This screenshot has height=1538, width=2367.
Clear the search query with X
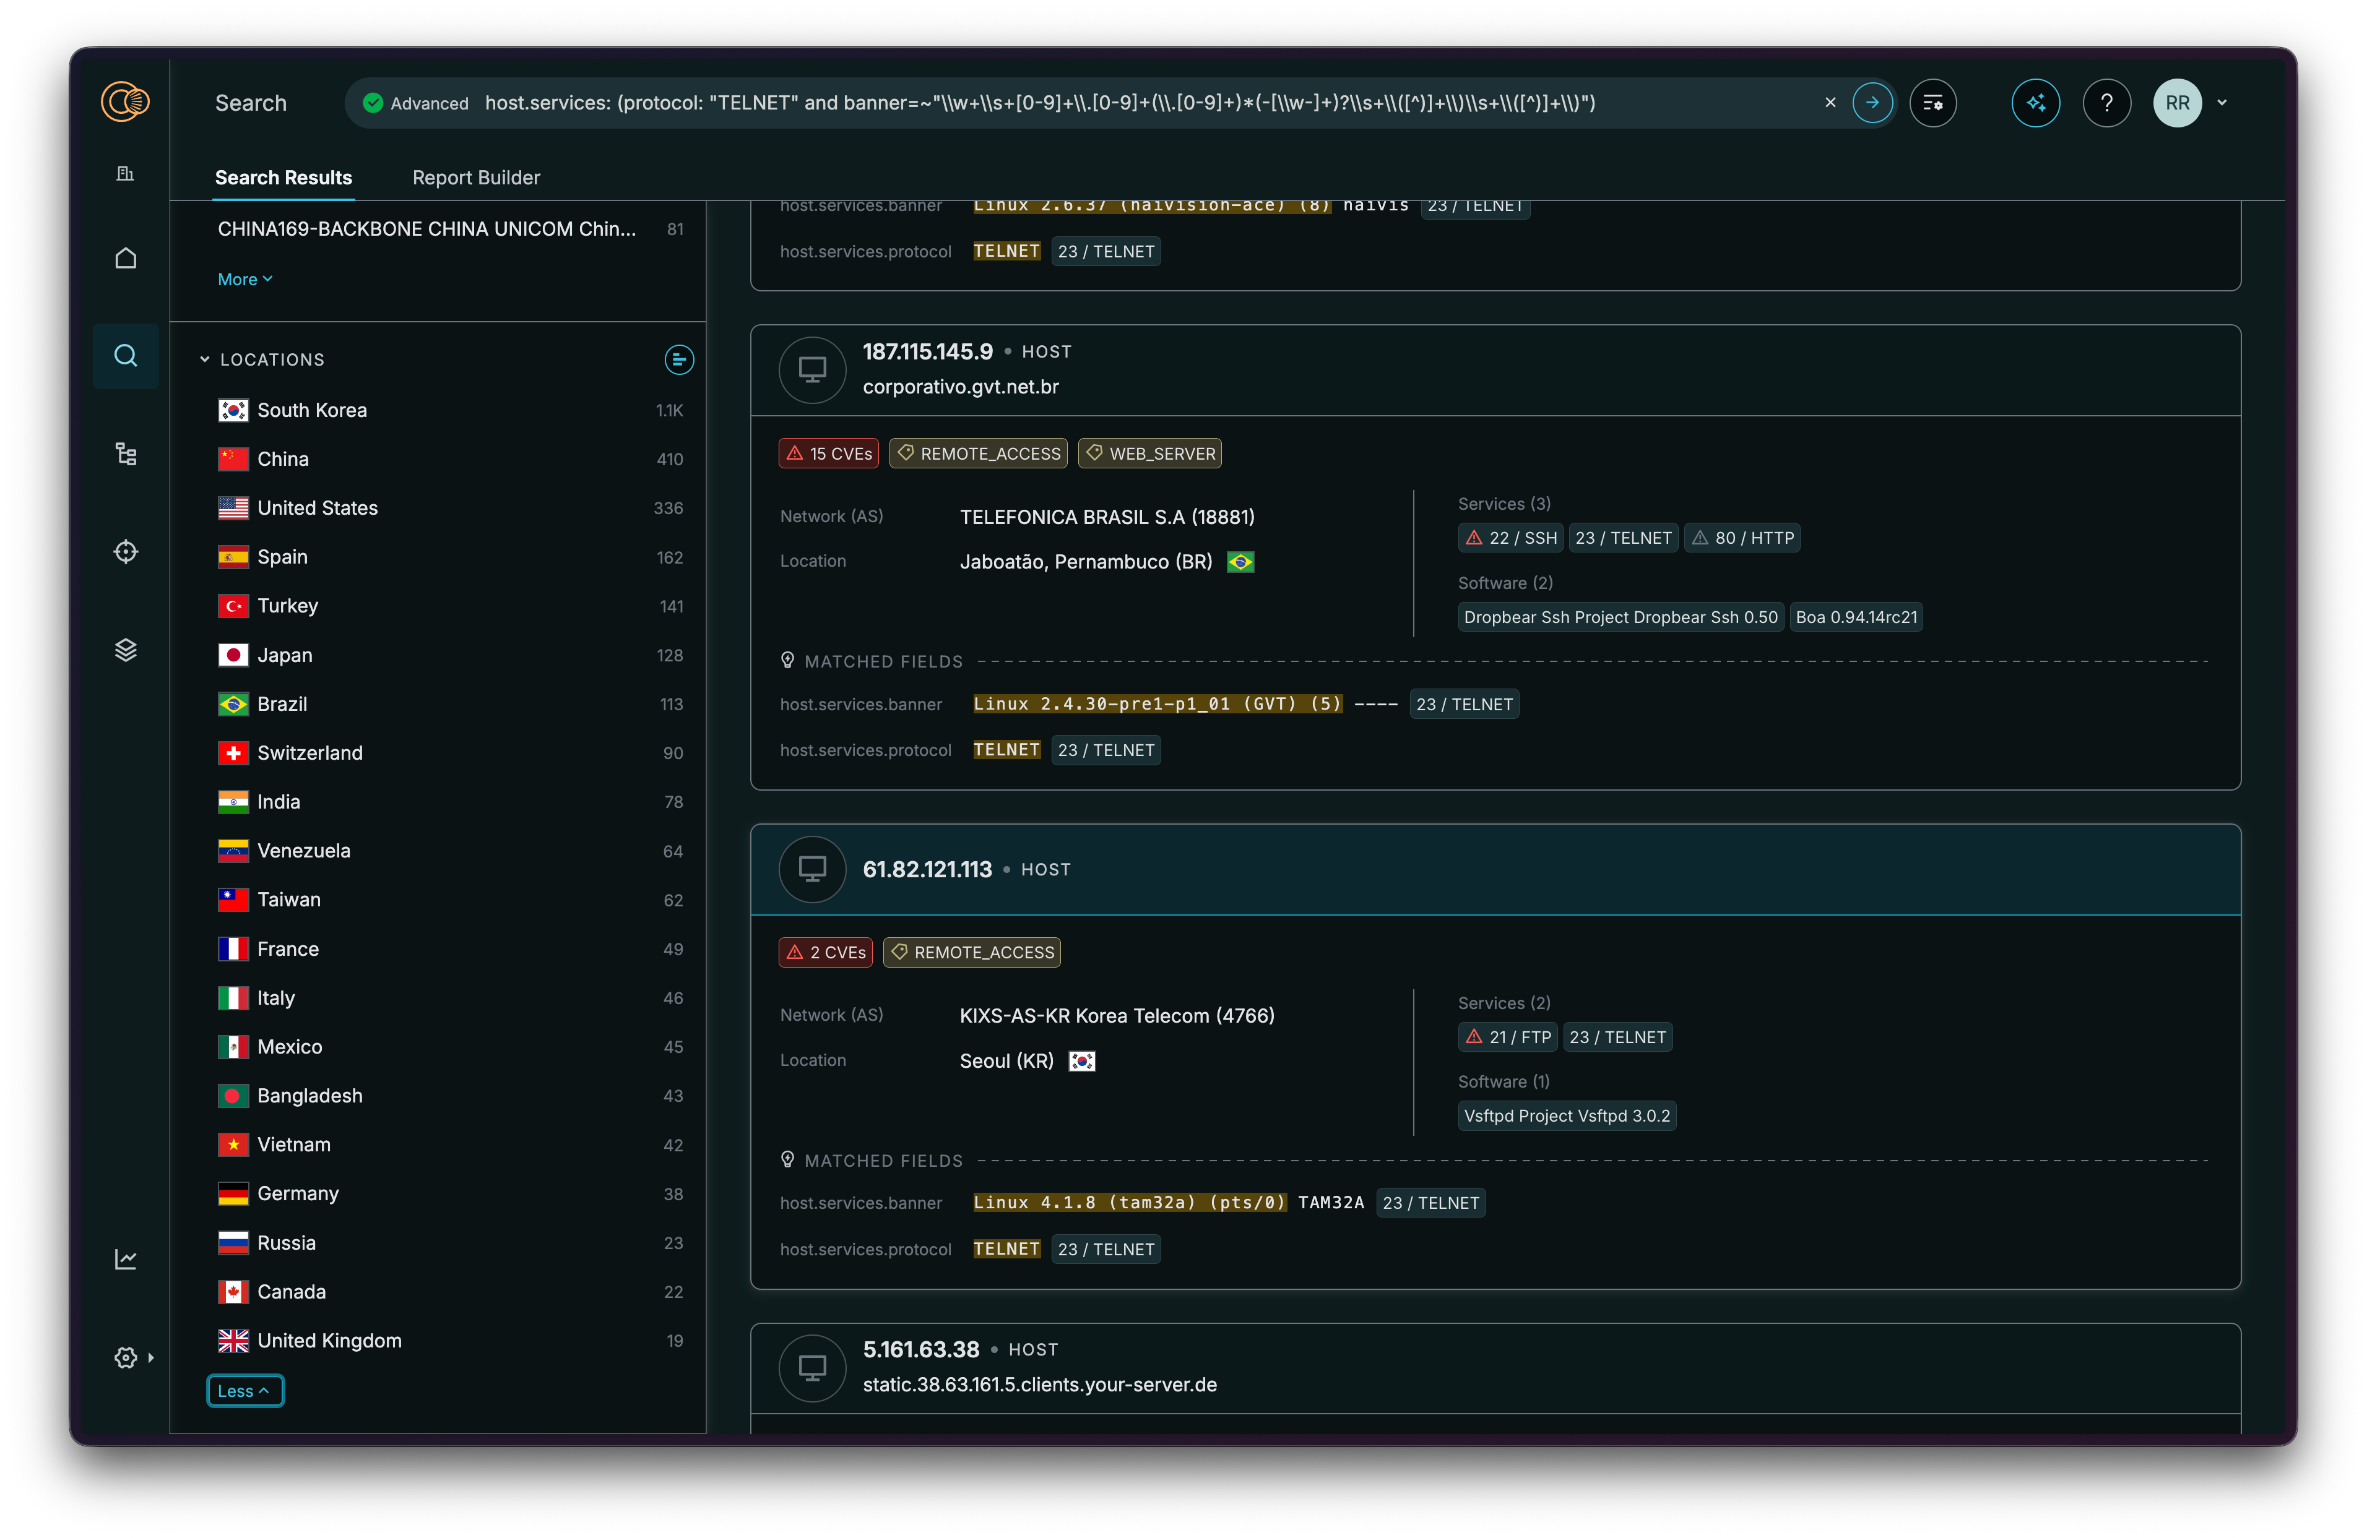click(x=1830, y=103)
